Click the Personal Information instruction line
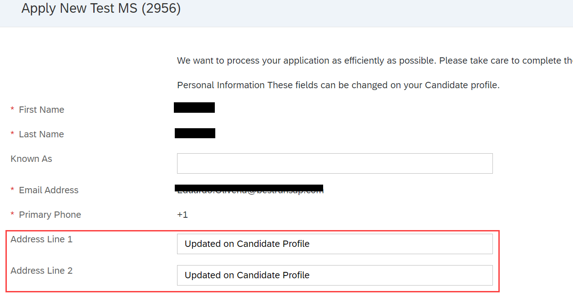 point(338,85)
